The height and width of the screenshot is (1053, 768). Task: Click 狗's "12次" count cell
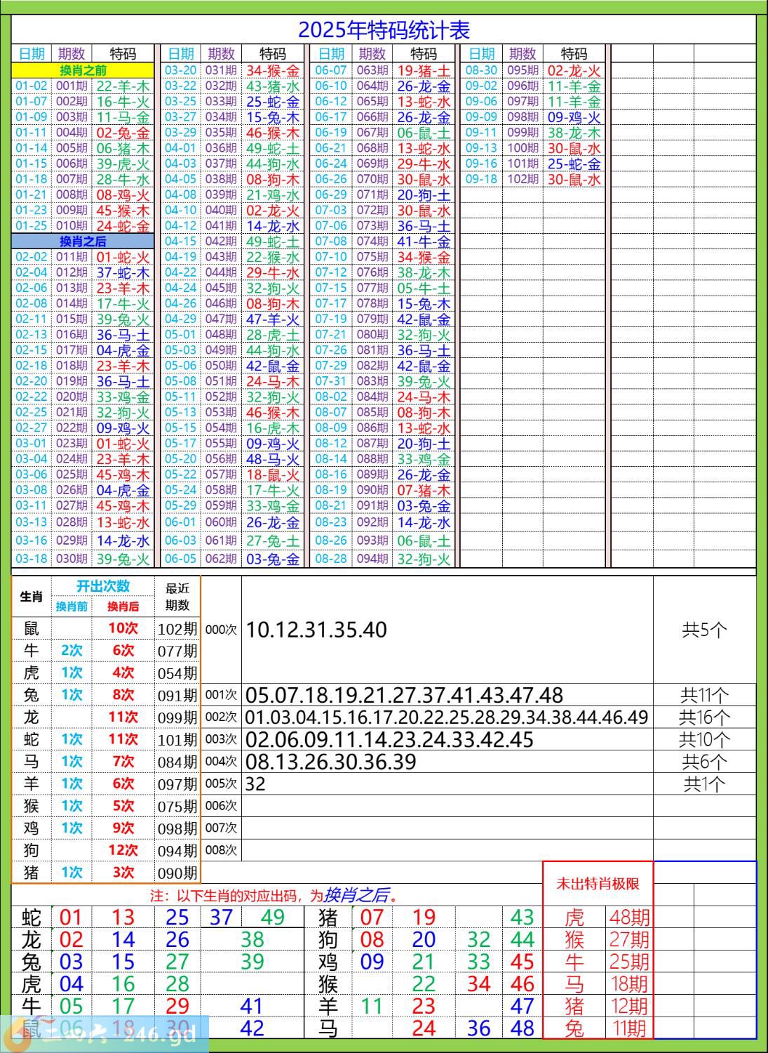123,850
